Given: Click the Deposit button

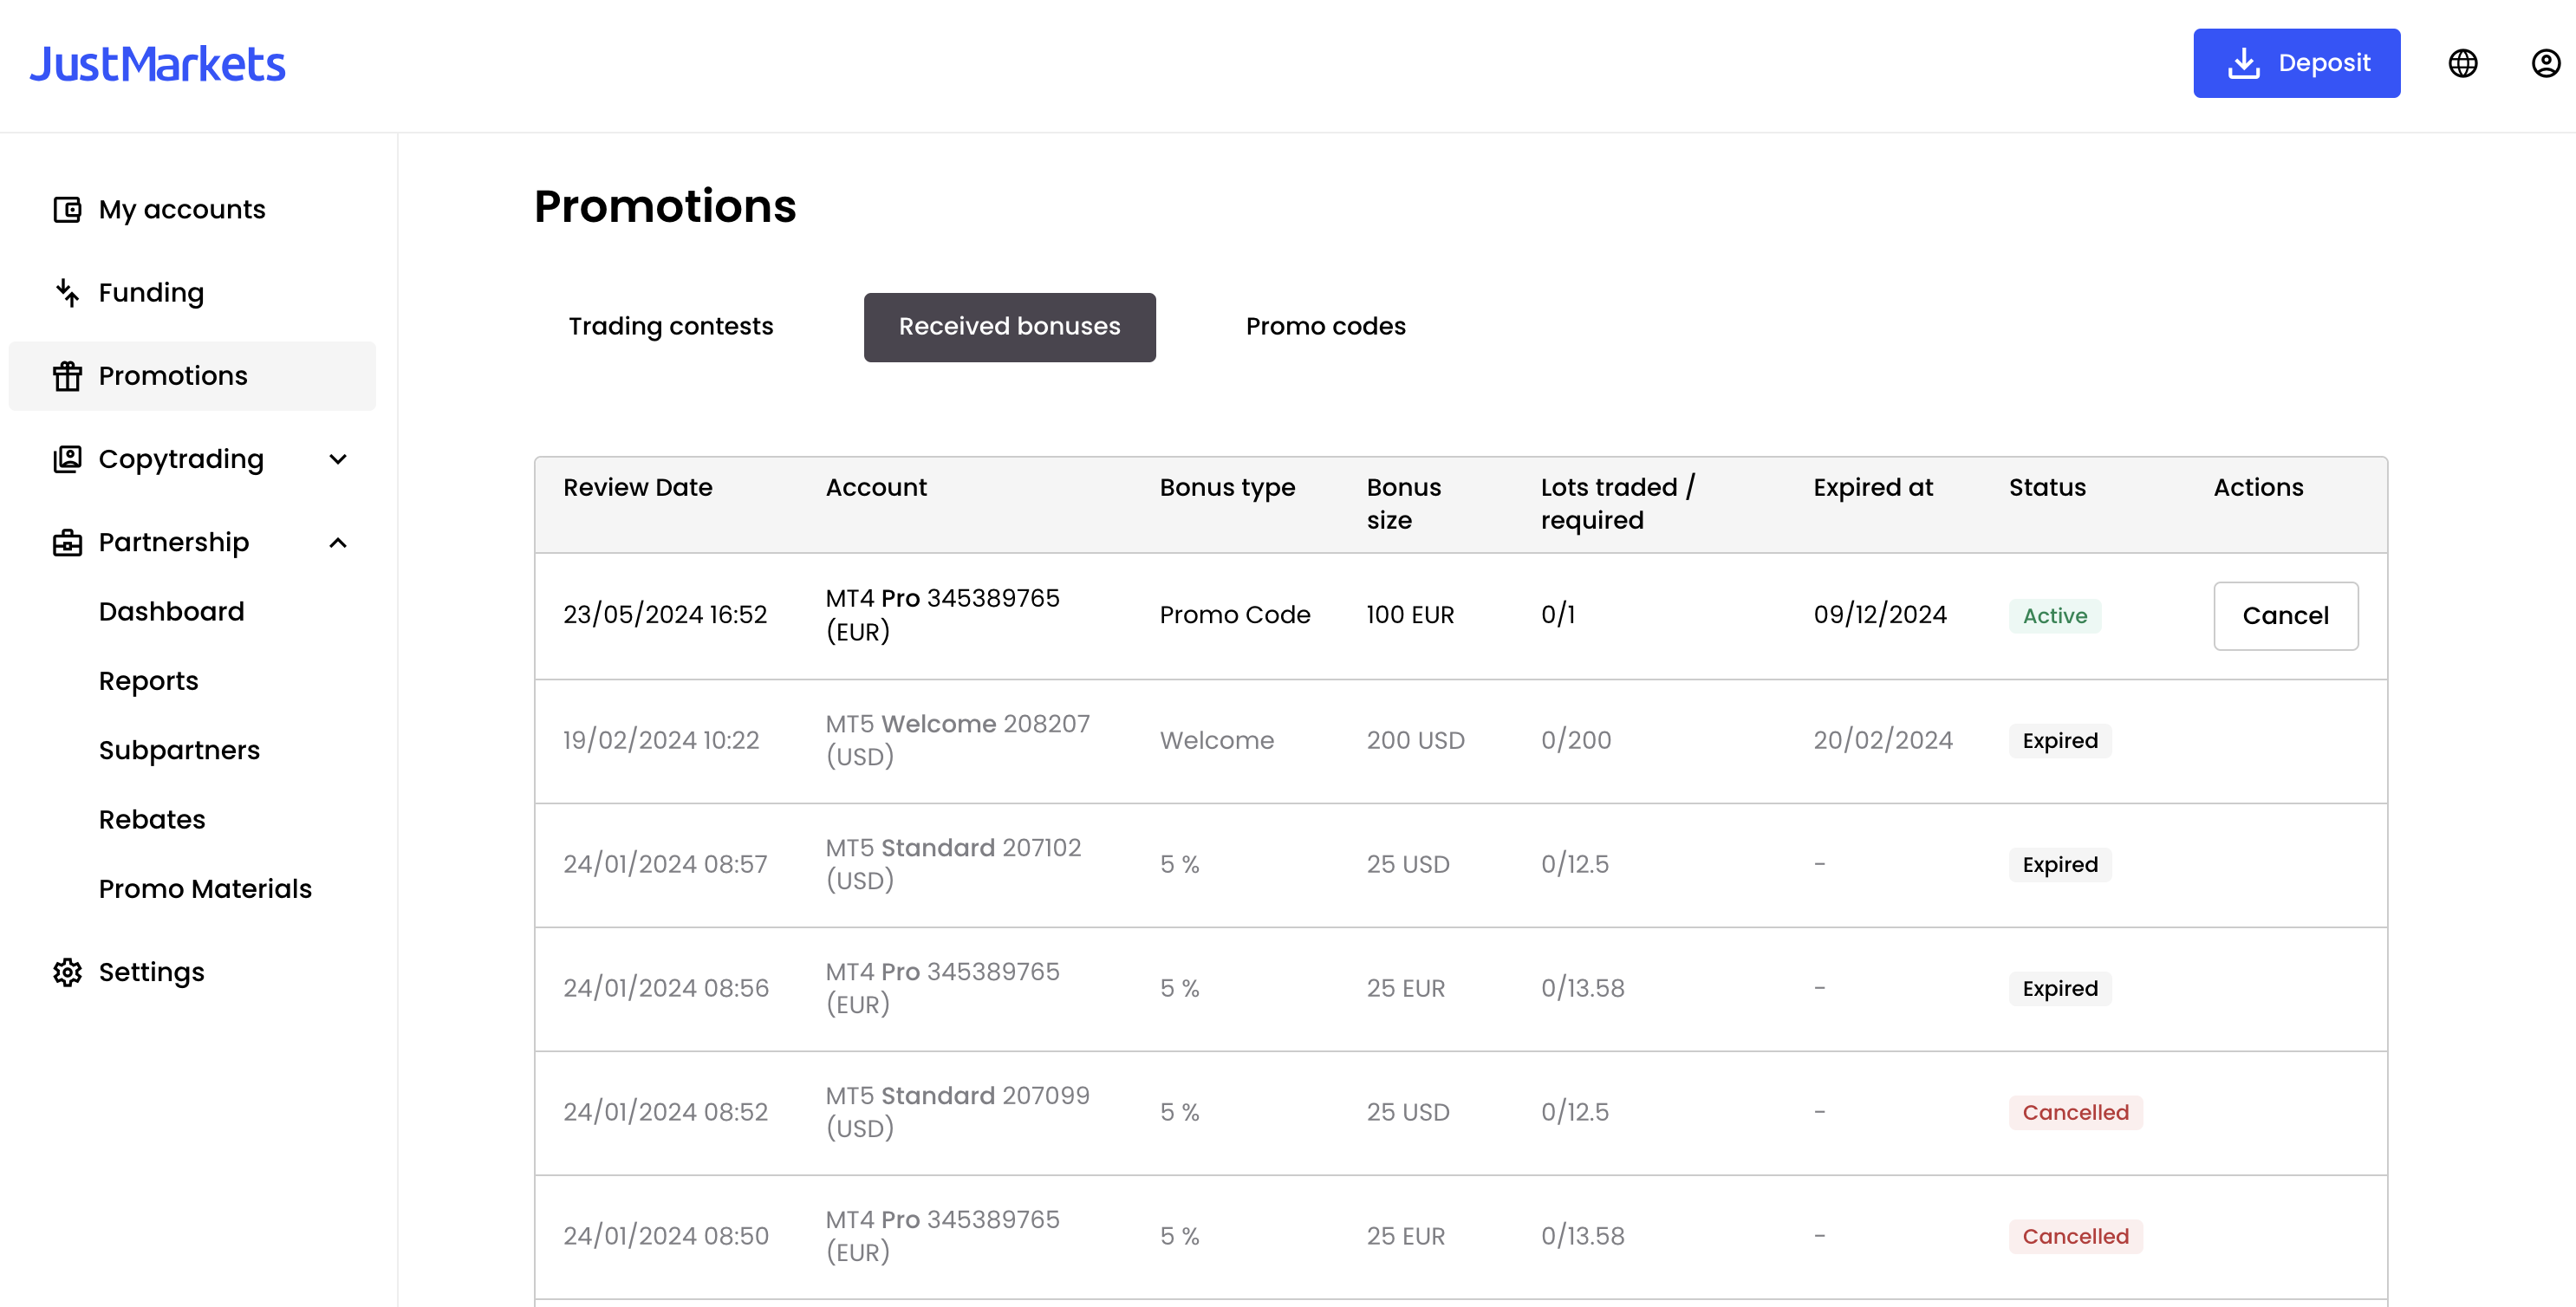Looking at the screenshot, I should (x=2296, y=63).
